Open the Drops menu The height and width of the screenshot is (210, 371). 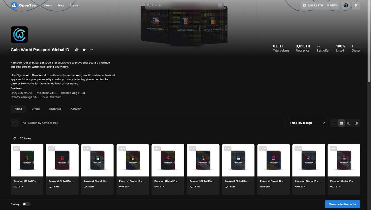coord(48,6)
